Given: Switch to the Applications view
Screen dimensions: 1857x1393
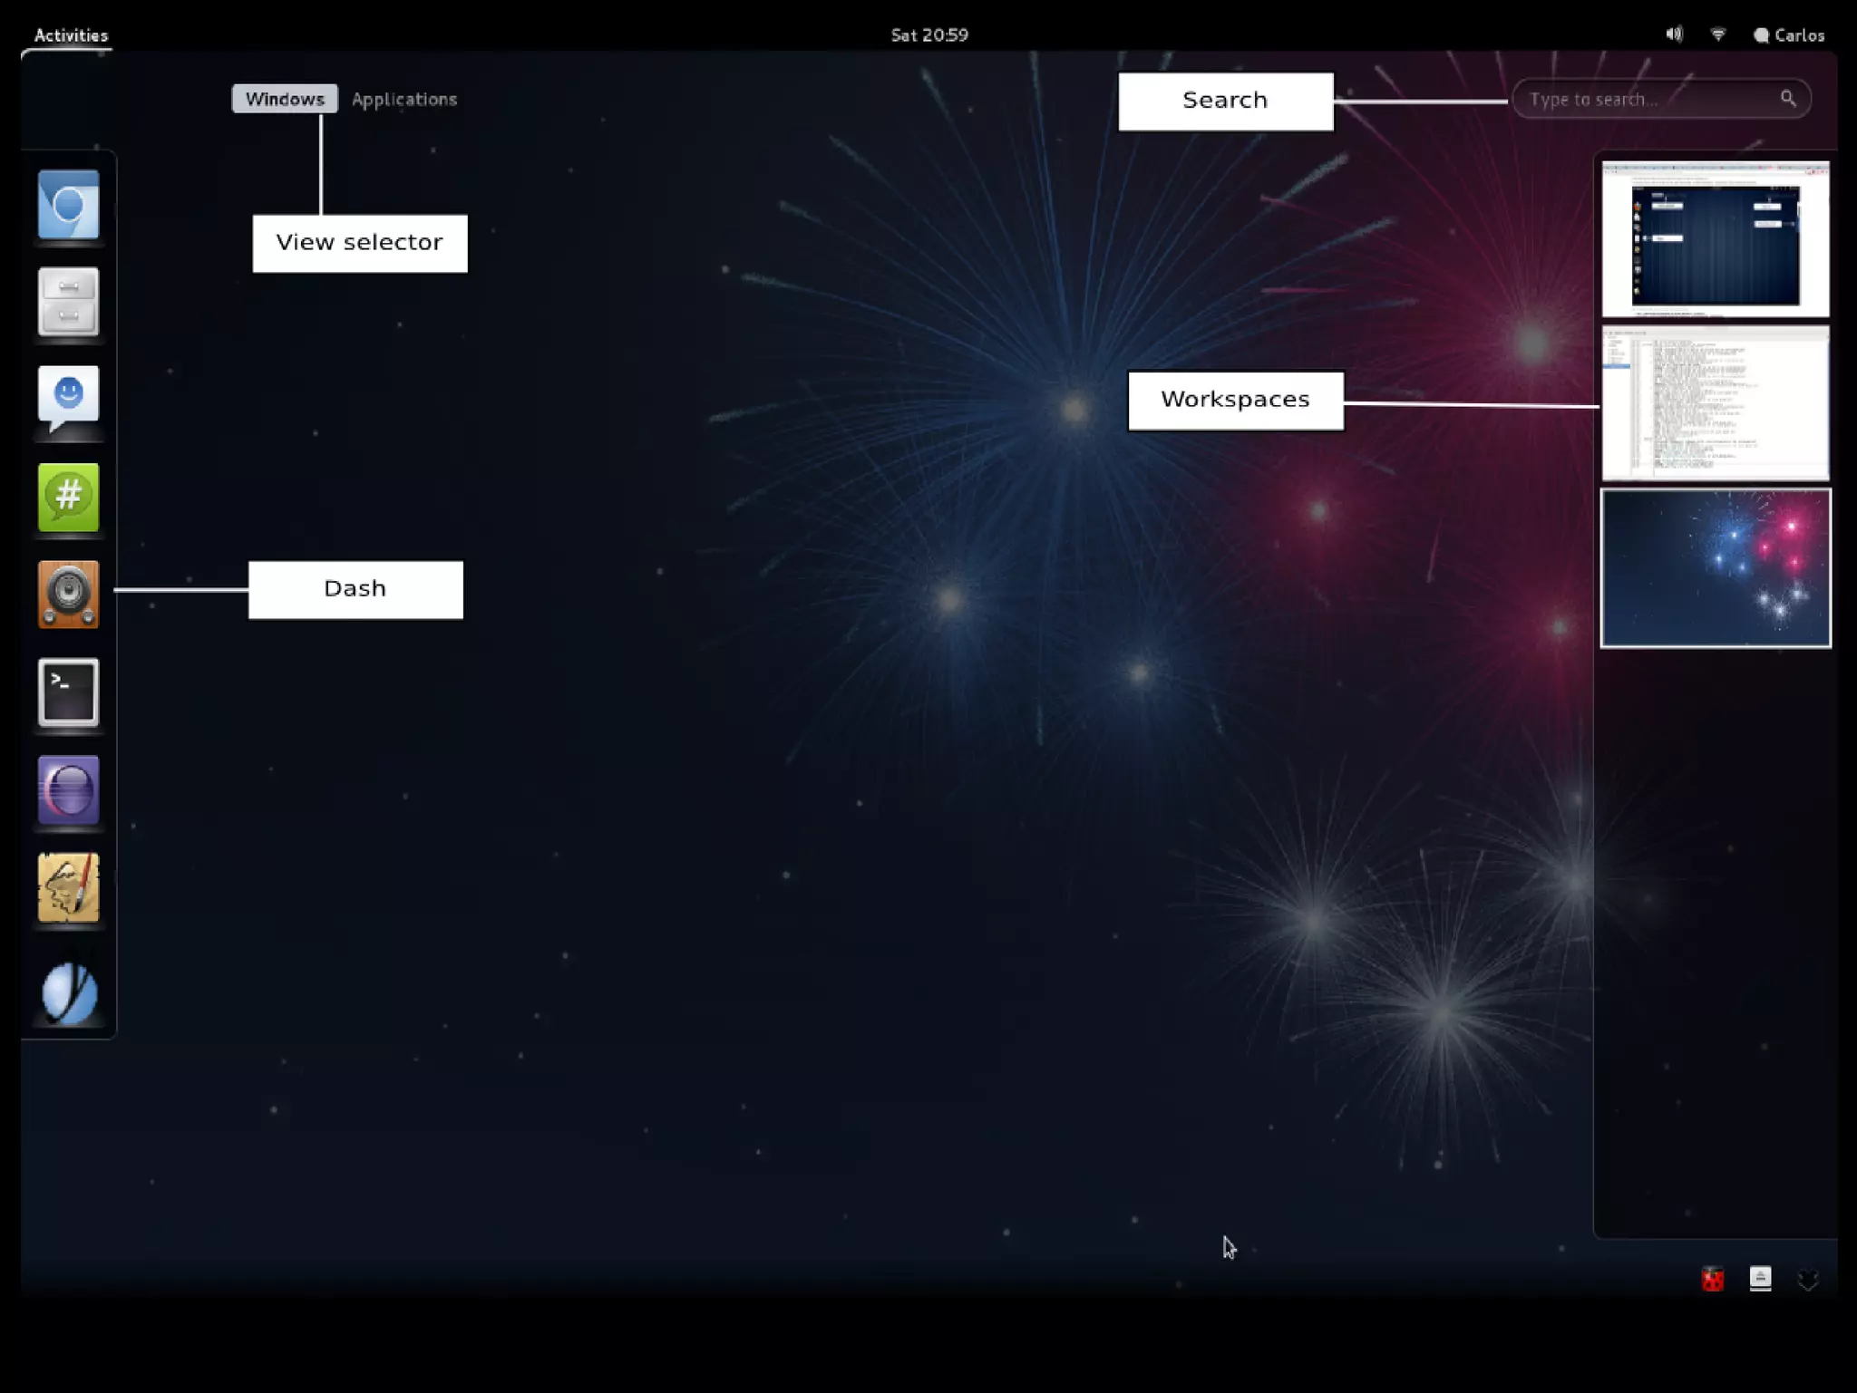Looking at the screenshot, I should (404, 99).
